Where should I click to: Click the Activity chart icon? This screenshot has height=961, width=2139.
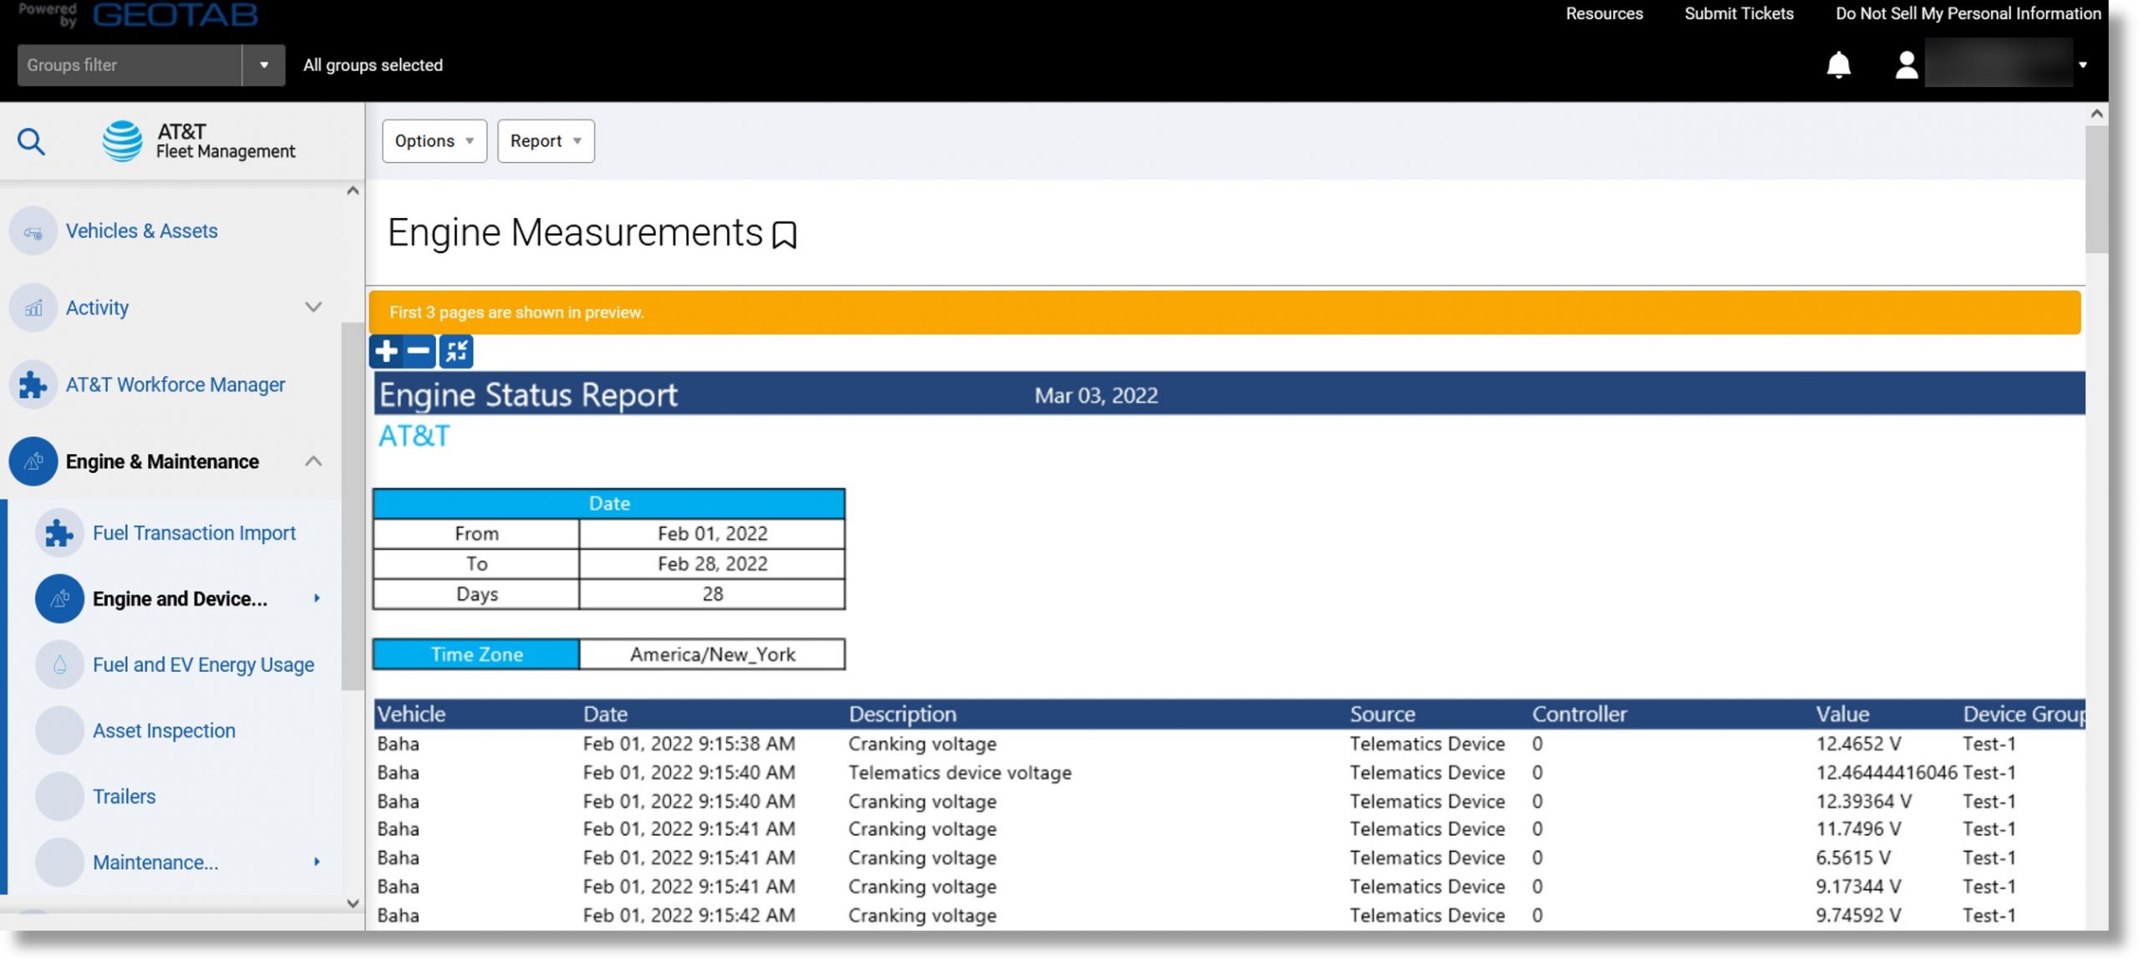coord(33,308)
